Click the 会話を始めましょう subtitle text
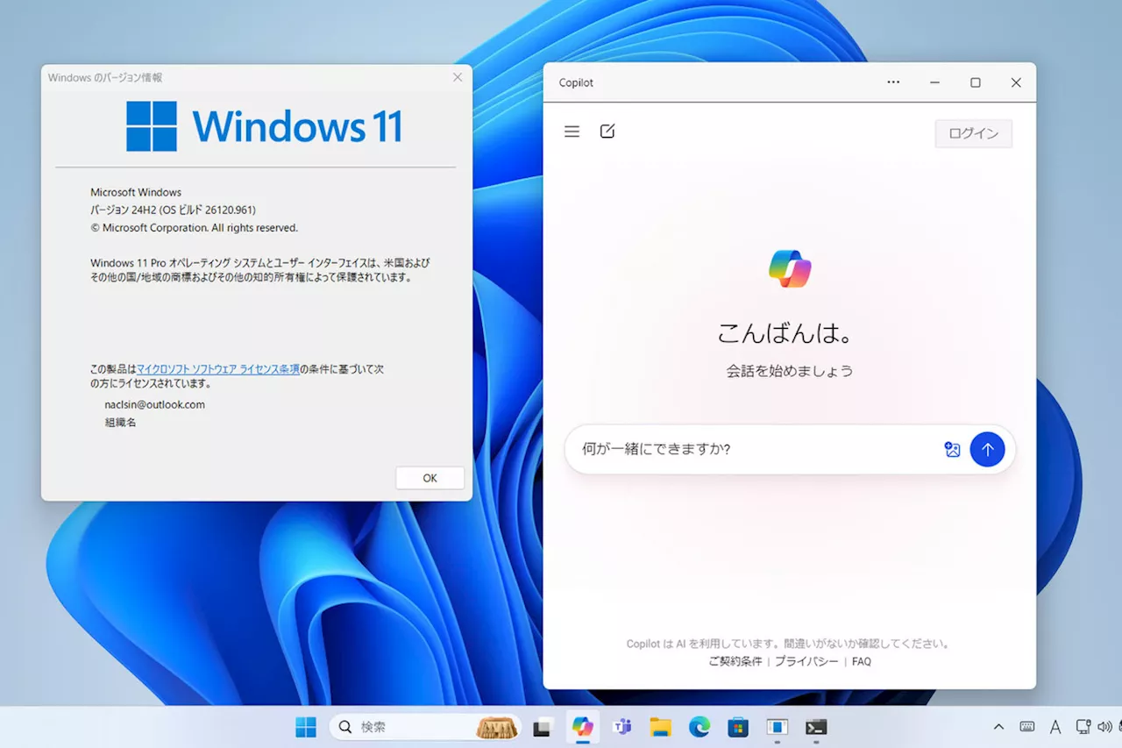This screenshot has width=1122, height=748. (x=790, y=371)
